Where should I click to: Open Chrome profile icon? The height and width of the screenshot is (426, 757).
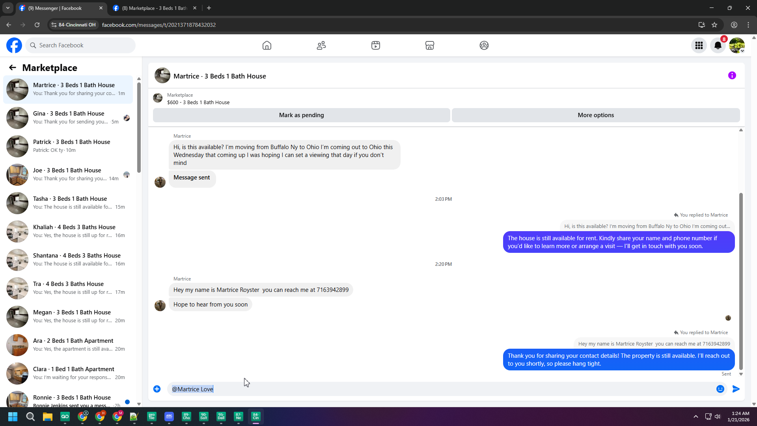click(x=734, y=25)
